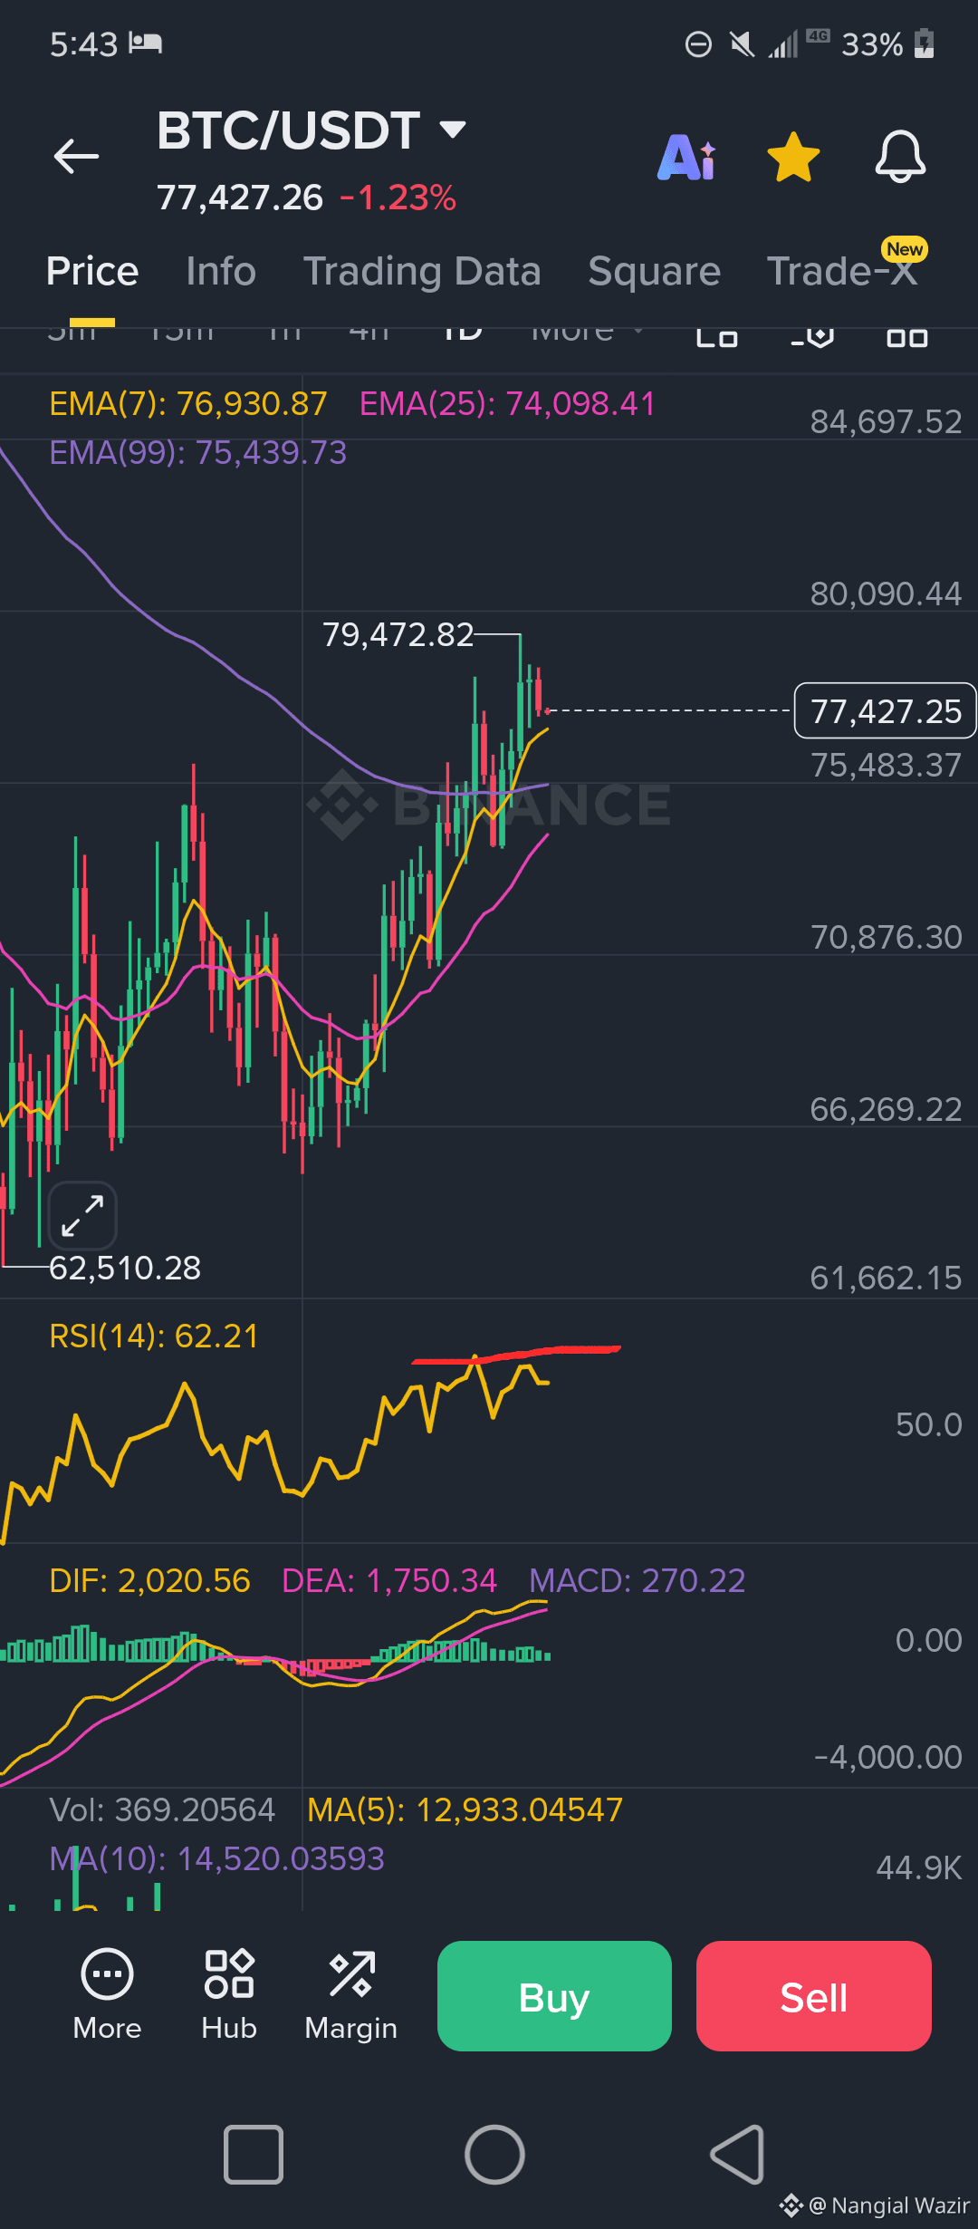The height and width of the screenshot is (2229, 978).
Task: Tap the back arrow beside BTC/USDT
Action: point(76,157)
